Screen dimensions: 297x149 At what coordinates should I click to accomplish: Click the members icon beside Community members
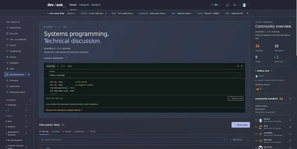click(x=290, y=99)
